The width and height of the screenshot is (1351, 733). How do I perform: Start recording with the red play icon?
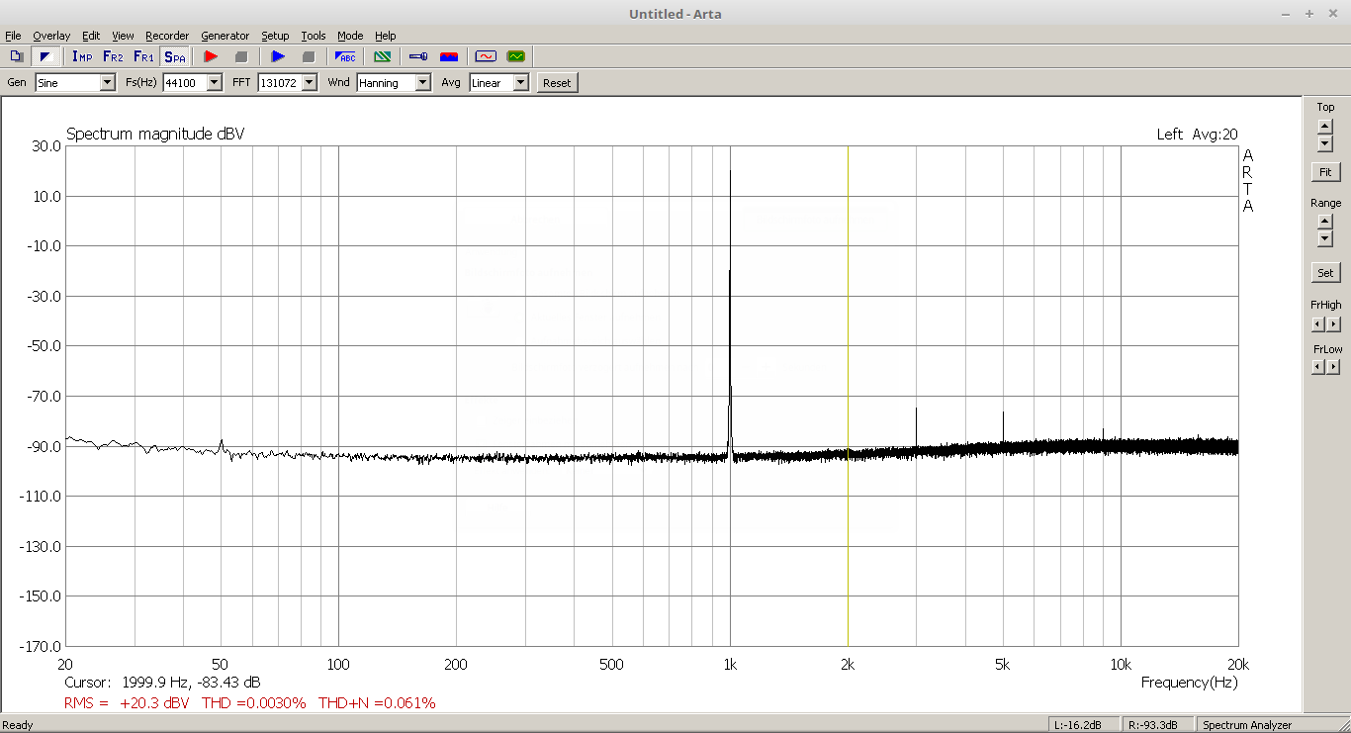tap(210, 56)
